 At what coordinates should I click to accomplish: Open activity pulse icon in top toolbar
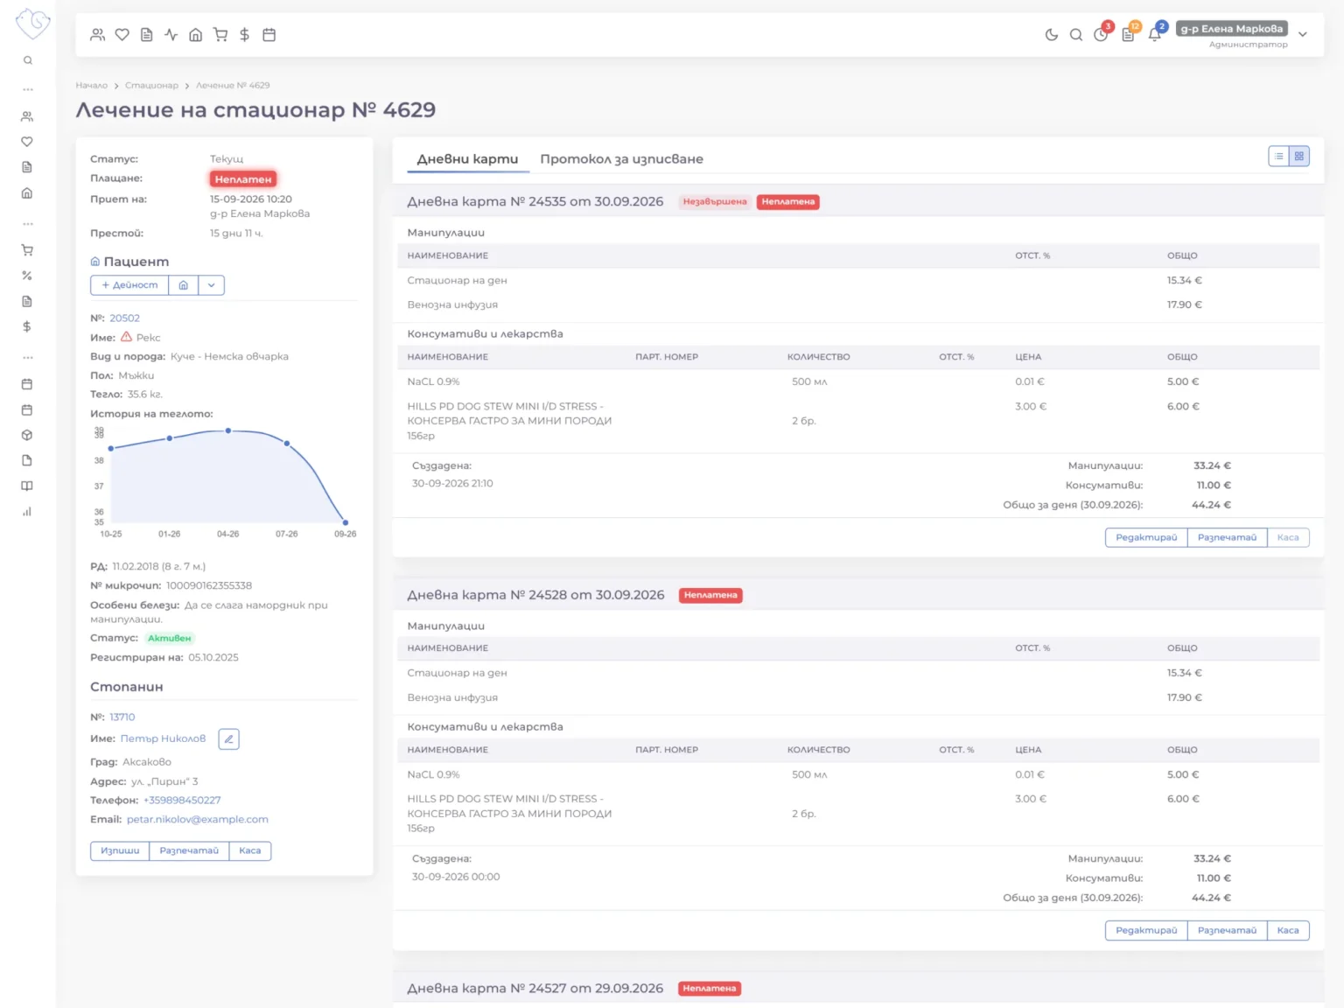point(171,35)
